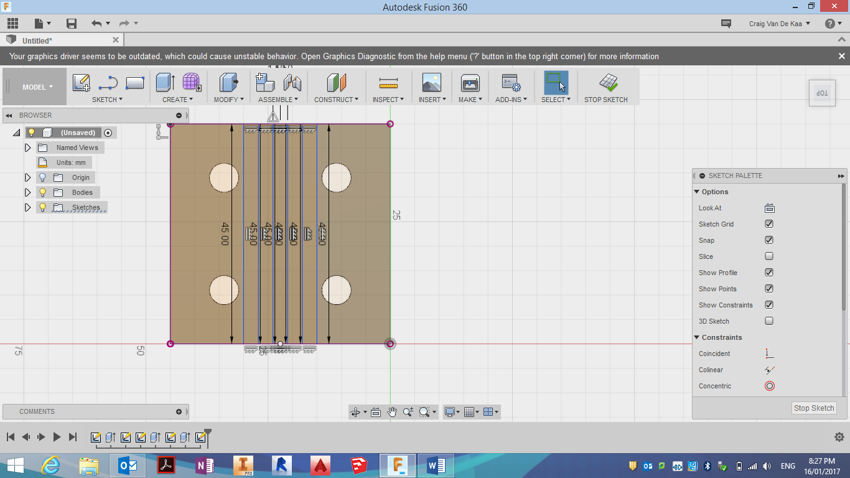This screenshot has width=850, height=478.
Task: Expand the Origin tree node
Action: coord(27,177)
